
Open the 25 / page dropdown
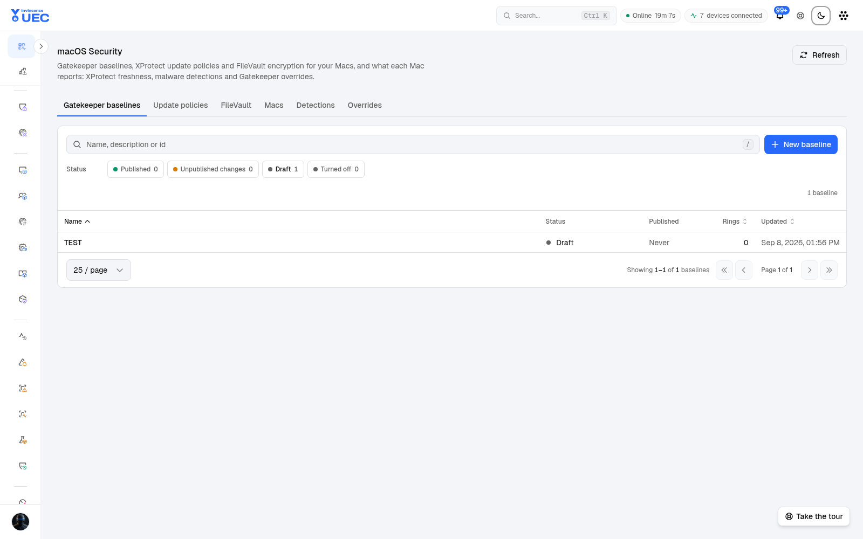click(99, 270)
